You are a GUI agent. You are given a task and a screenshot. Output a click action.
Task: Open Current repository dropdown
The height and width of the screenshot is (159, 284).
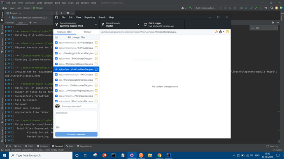[x=76, y=25]
